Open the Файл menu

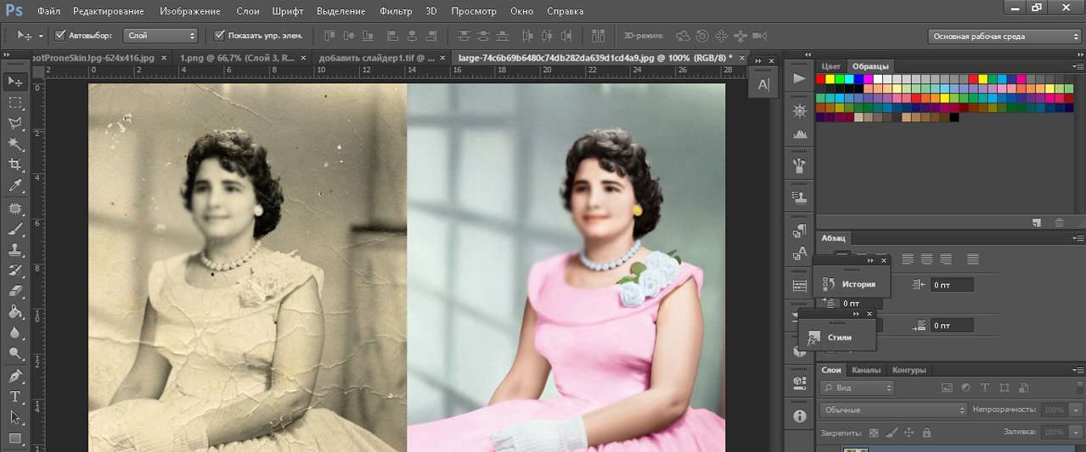[48, 12]
